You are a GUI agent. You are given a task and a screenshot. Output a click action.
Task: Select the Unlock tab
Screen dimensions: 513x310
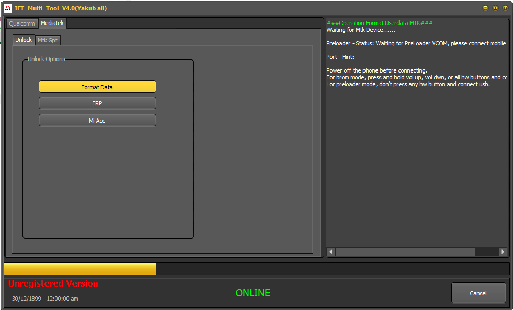point(23,40)
